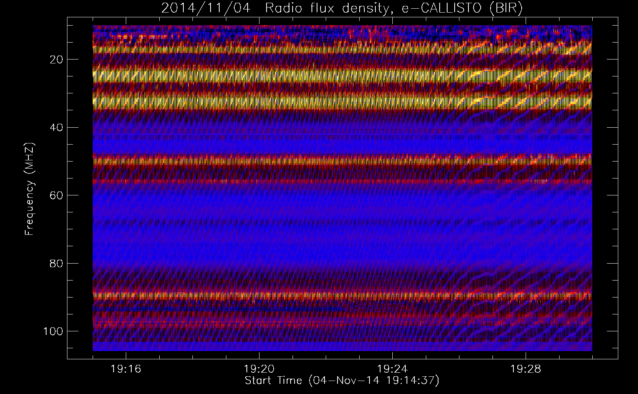
Task: Click the 20 MHz frequency tick label
Action: [x=57, y=59]
